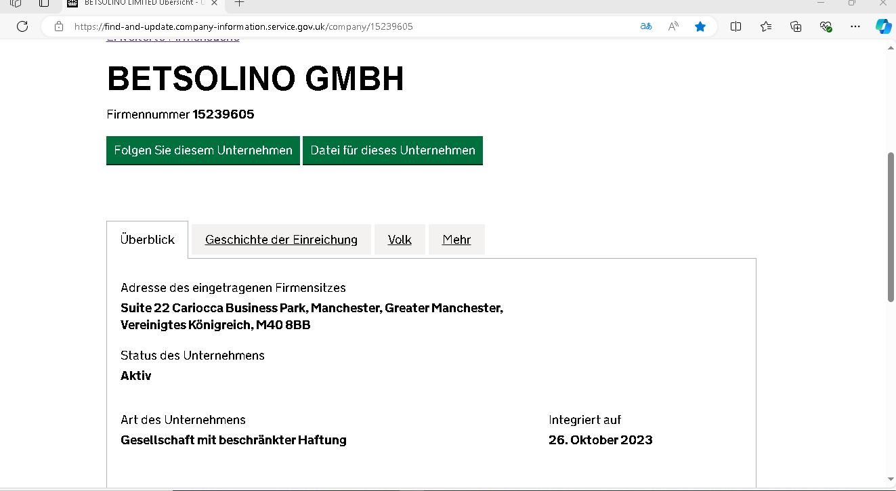Open the Collections icon
Image resolution: width=896 pixels, height=491 pixels.
(796, 26)
